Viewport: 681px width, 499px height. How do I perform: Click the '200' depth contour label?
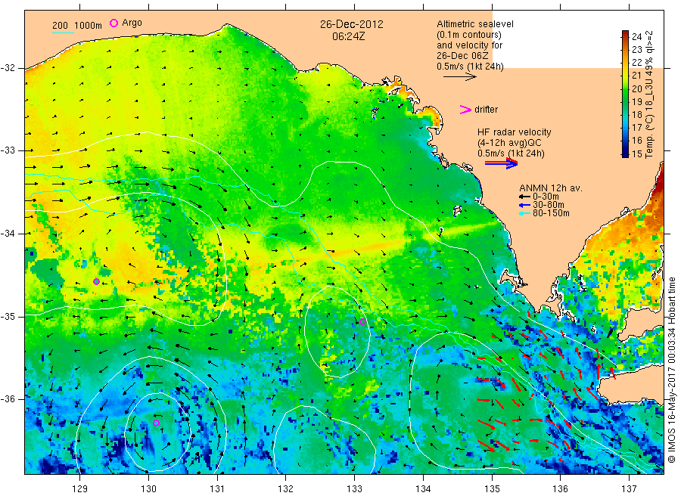(60, 26)
